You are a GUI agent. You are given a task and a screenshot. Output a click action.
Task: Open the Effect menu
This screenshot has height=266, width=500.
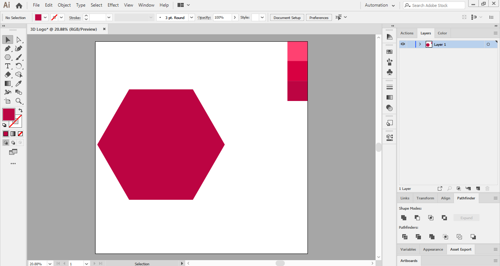click(x=113, y=5)
